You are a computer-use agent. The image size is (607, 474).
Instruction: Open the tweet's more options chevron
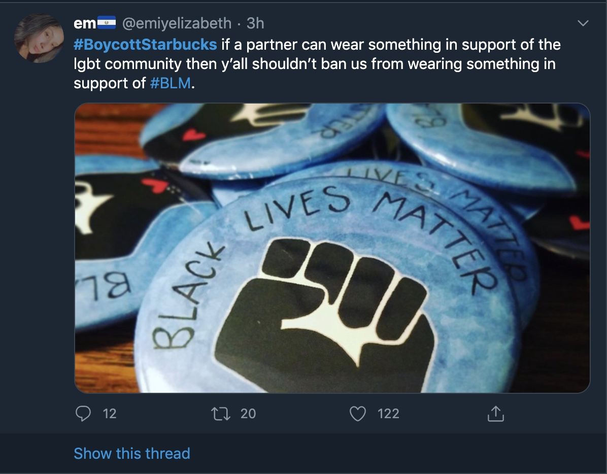583,23
